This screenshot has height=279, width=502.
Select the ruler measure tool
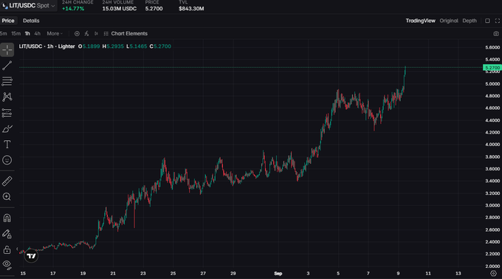(x=7, y=181)
